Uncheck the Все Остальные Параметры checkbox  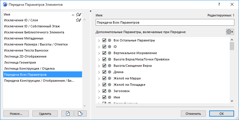(105, 40)
